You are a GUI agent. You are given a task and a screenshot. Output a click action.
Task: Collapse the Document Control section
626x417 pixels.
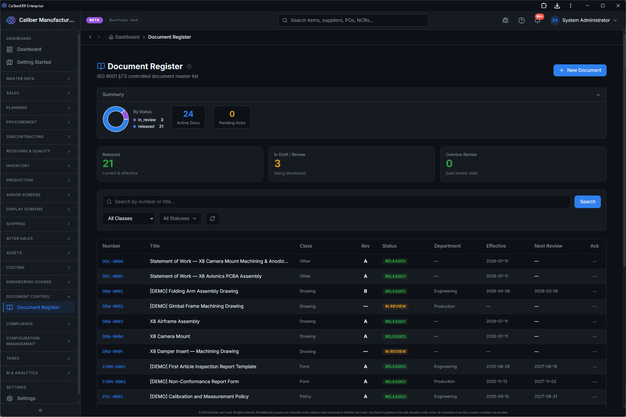[39, 297]
